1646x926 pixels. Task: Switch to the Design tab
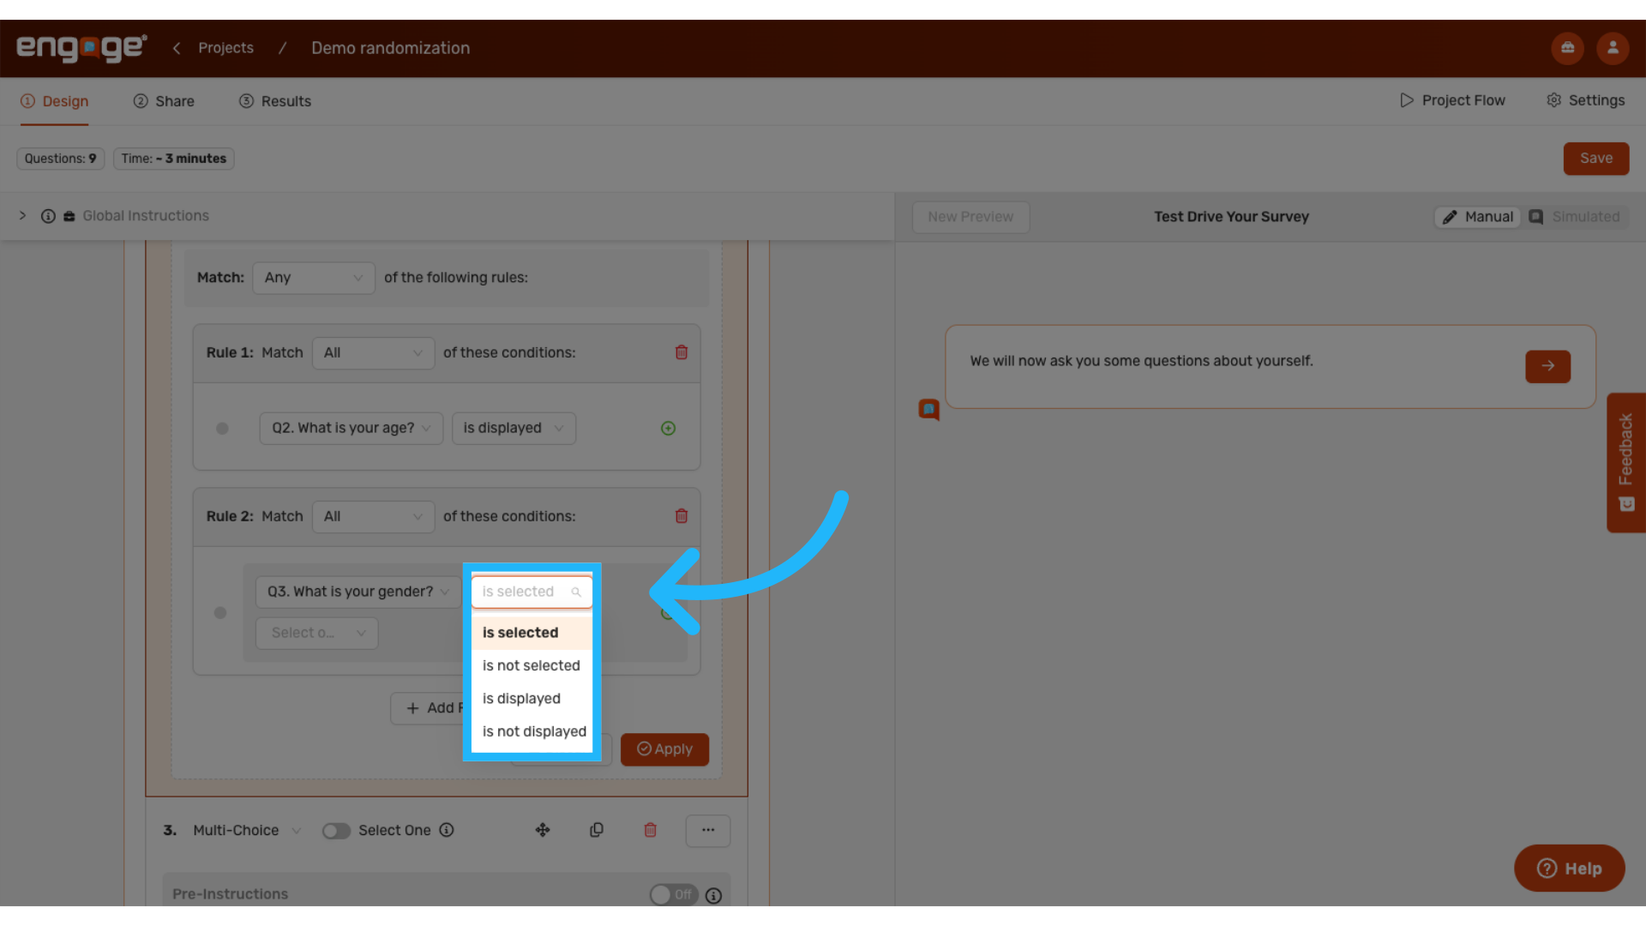(55, 101)
